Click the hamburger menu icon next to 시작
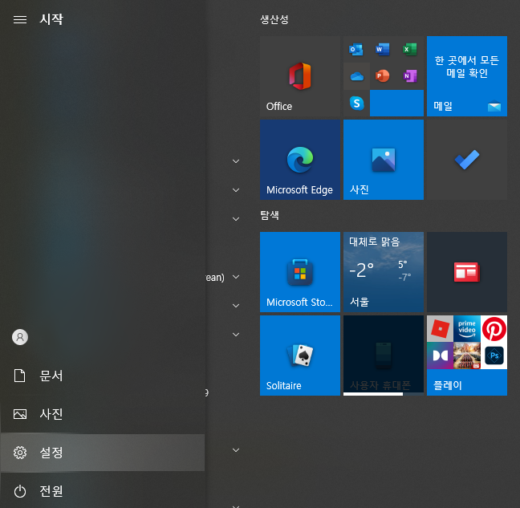This screenshot has height=508, width=520. tap(20, 19)
